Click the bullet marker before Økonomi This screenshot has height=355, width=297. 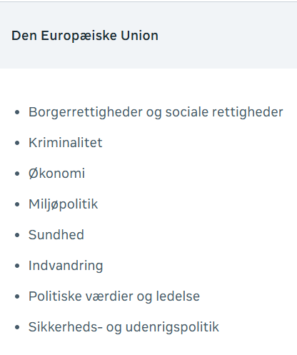click(x=17, y=174)
